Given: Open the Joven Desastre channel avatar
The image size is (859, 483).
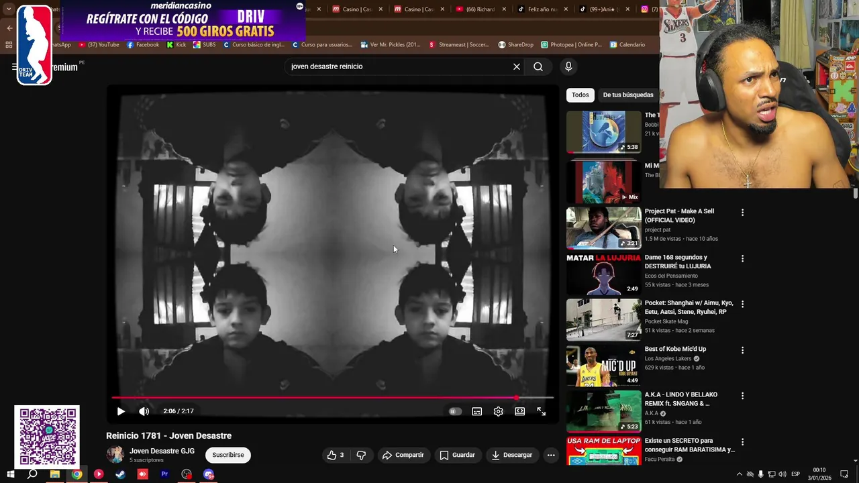Looking at the screenshot, I should tap(115, 455).
